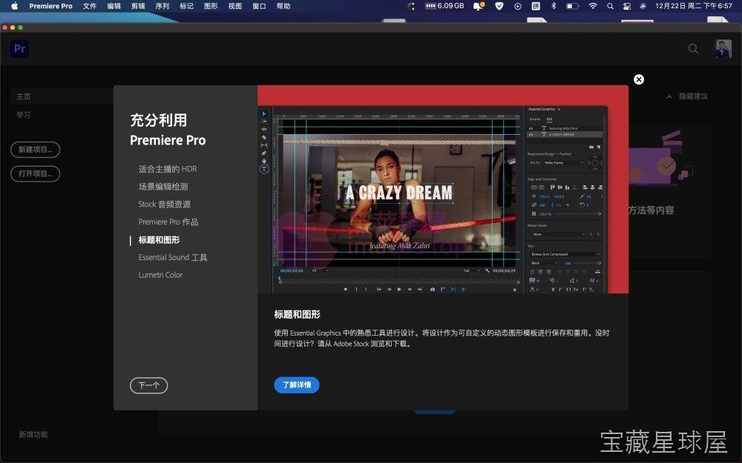The width and height of the screenshot is (742, 463).
Task: Select Premiere Pro 作品 topic
Action: tap(168, 221)
